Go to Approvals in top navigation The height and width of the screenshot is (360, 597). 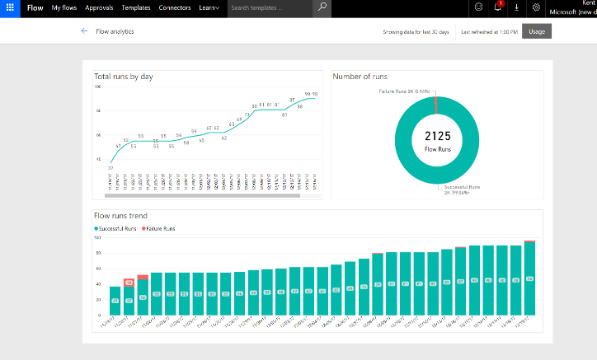coord(99,7)
